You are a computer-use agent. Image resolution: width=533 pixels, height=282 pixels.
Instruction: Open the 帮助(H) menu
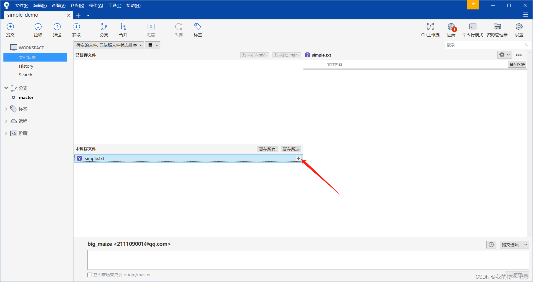click(133, 6)
